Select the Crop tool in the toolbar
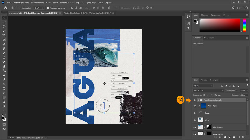The height and width of the screenshot is (140, 250). (x=4, y=35)
